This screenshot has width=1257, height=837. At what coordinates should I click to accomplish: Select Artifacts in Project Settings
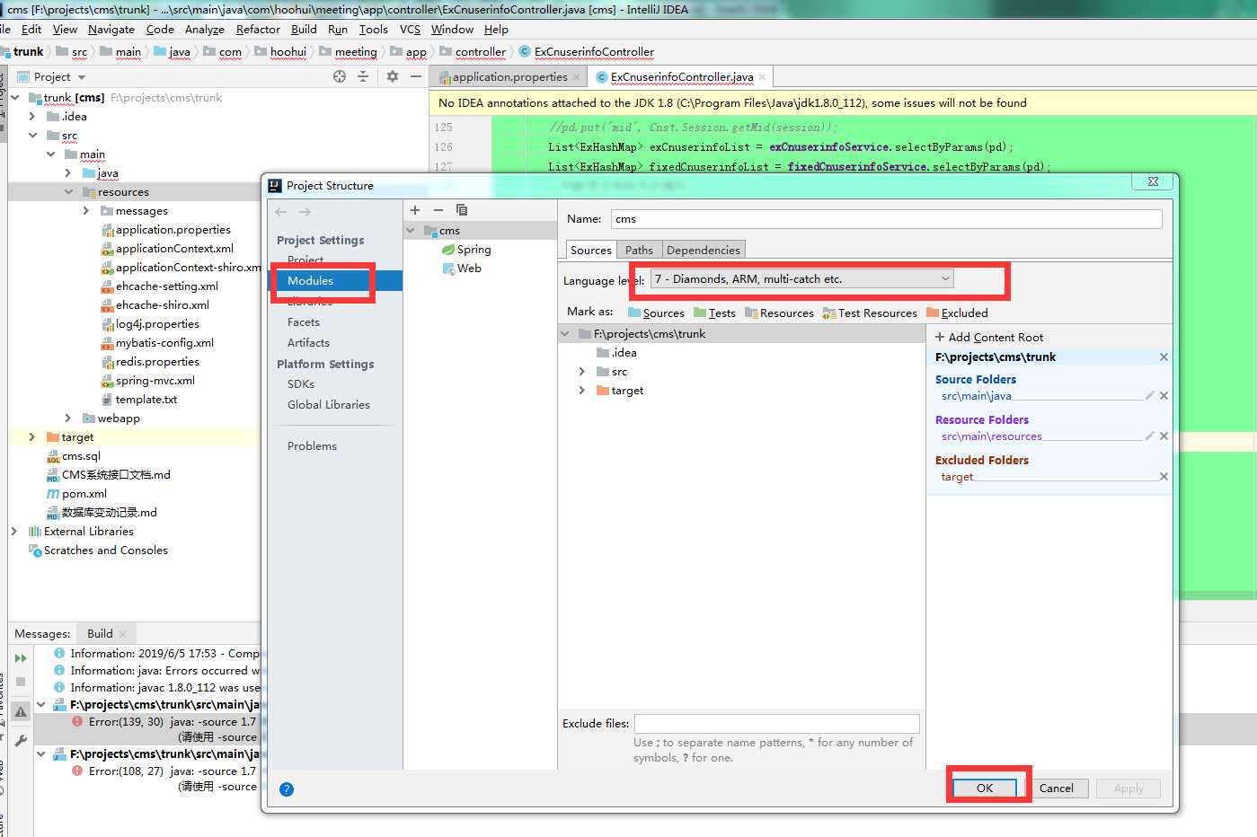click(x=308, y=343)
